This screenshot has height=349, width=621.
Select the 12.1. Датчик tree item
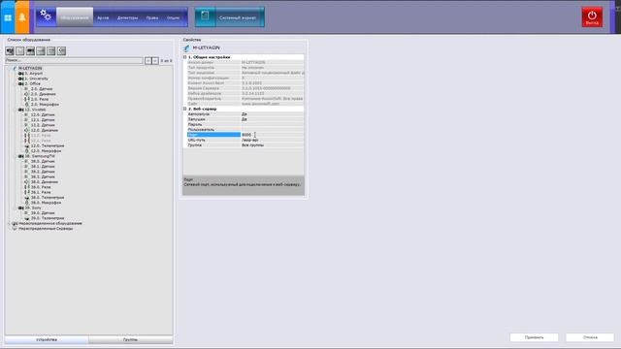tap(43, 120)
